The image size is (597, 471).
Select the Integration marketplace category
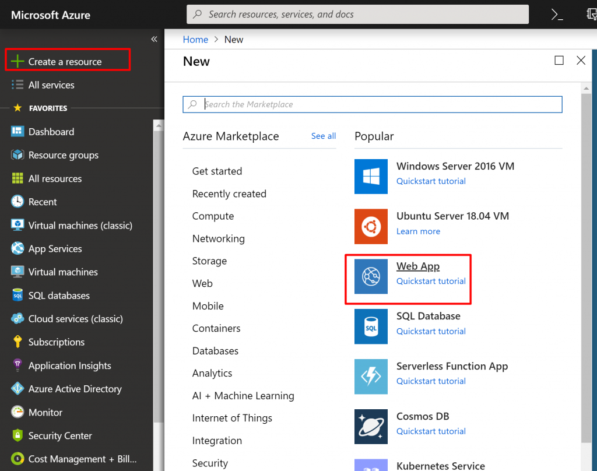click(x=217, y=441)
